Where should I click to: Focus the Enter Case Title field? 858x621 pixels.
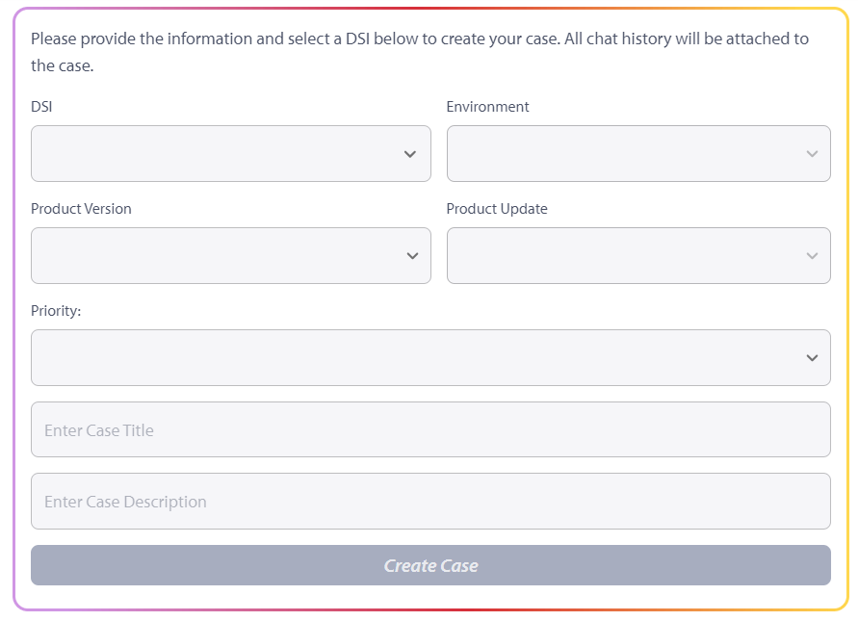(x=429, y=430)
